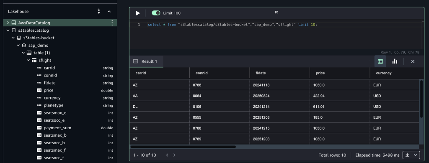The height and width of the screenshot is (163, 429).
Task: Click the horizontal scrollbar under results
Action: click(183, 147)
